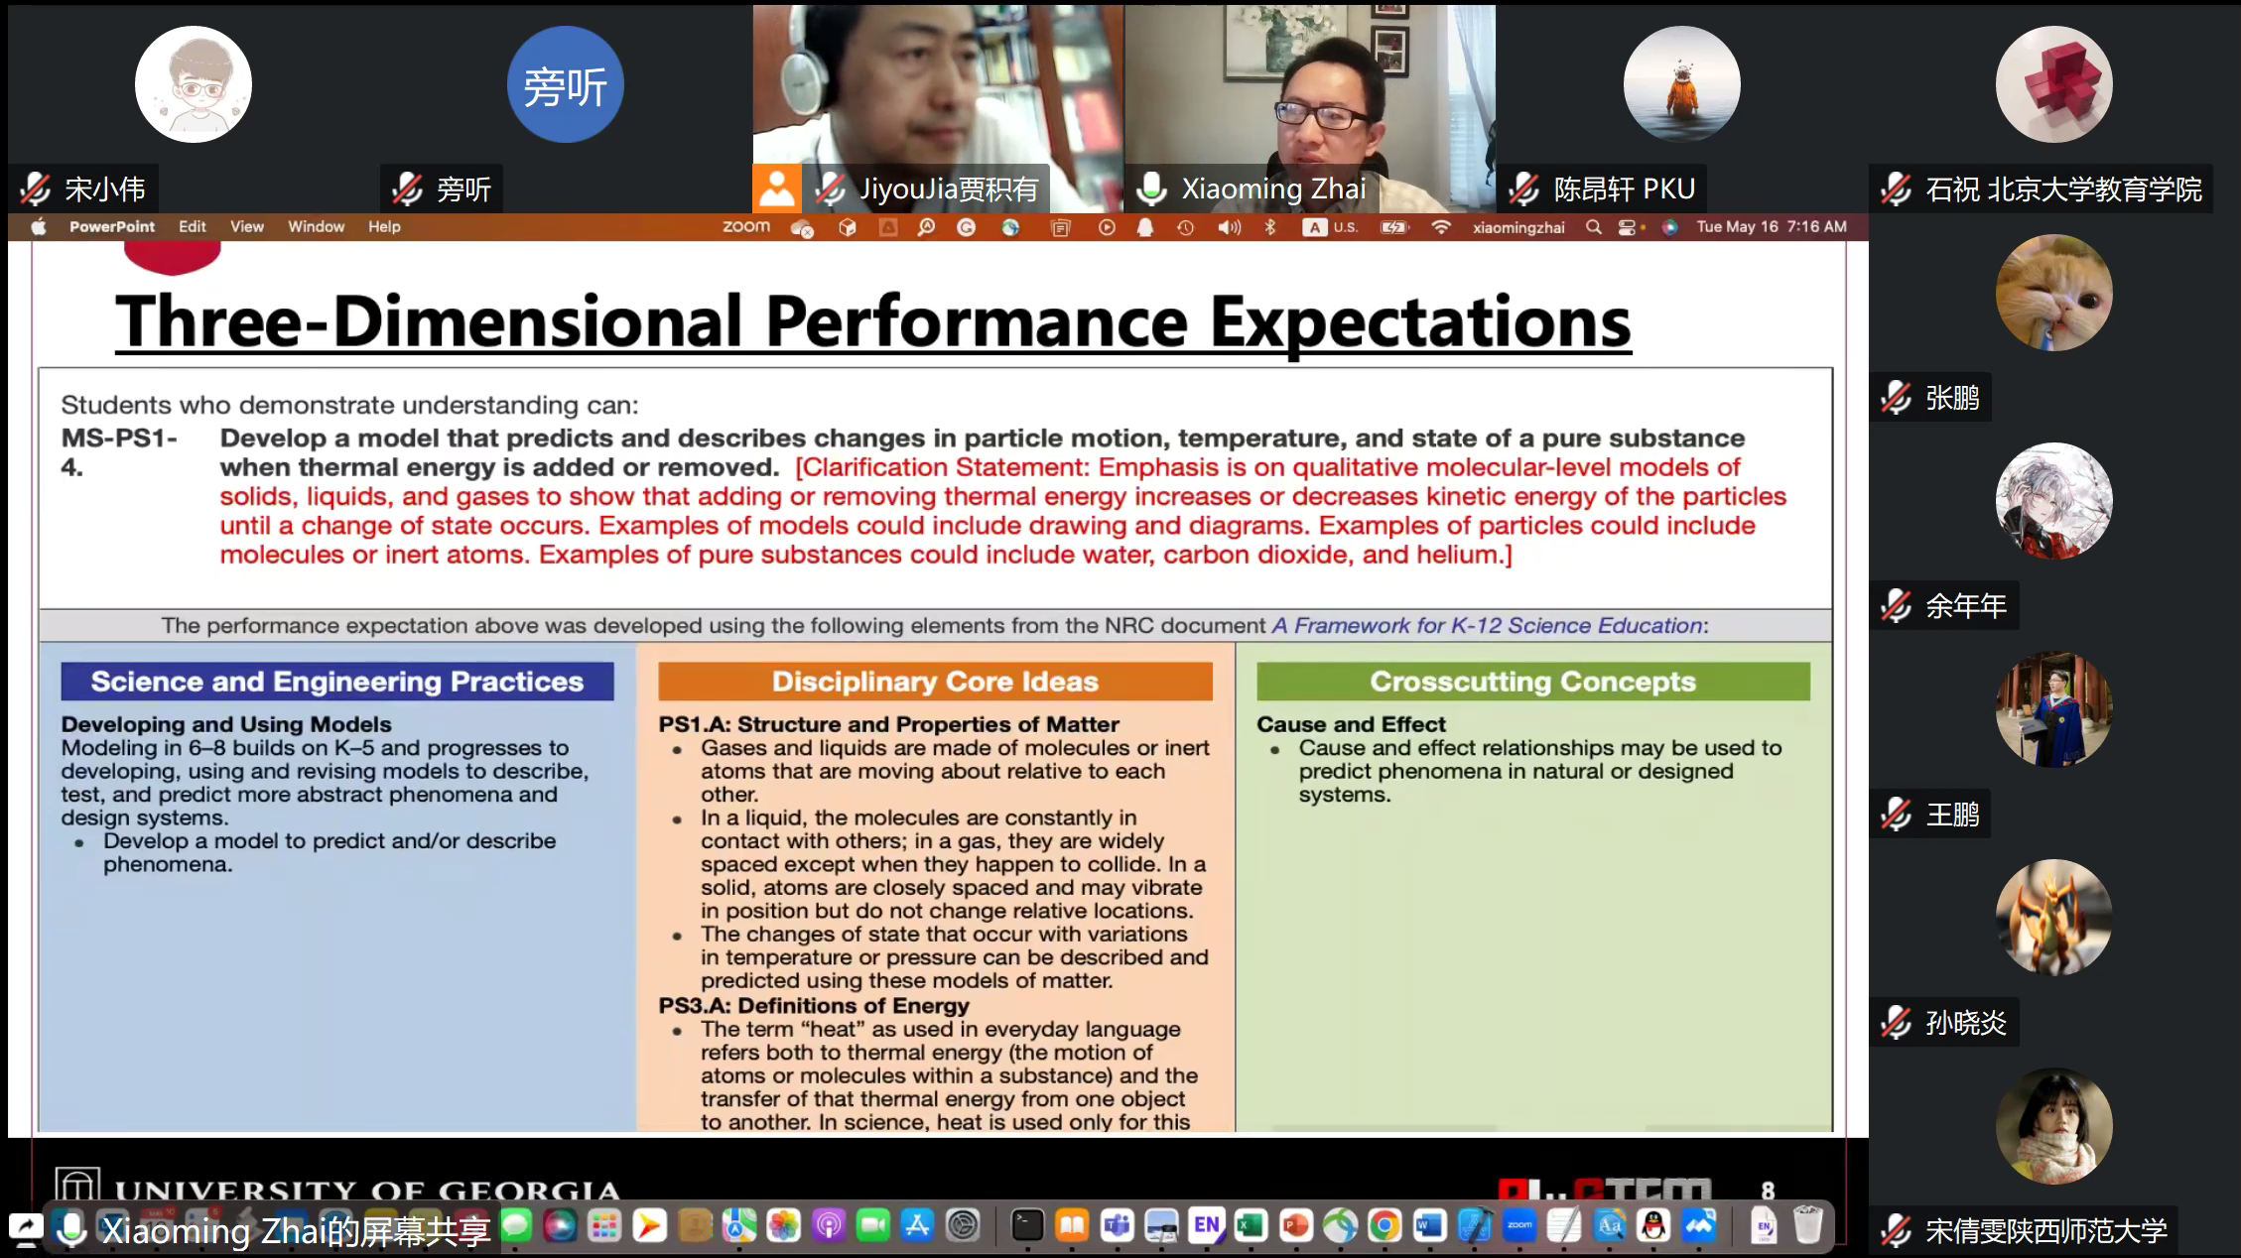Open Google Chrome from the dock
Viewport: 2241px width, 1258px height.
1384,1227
